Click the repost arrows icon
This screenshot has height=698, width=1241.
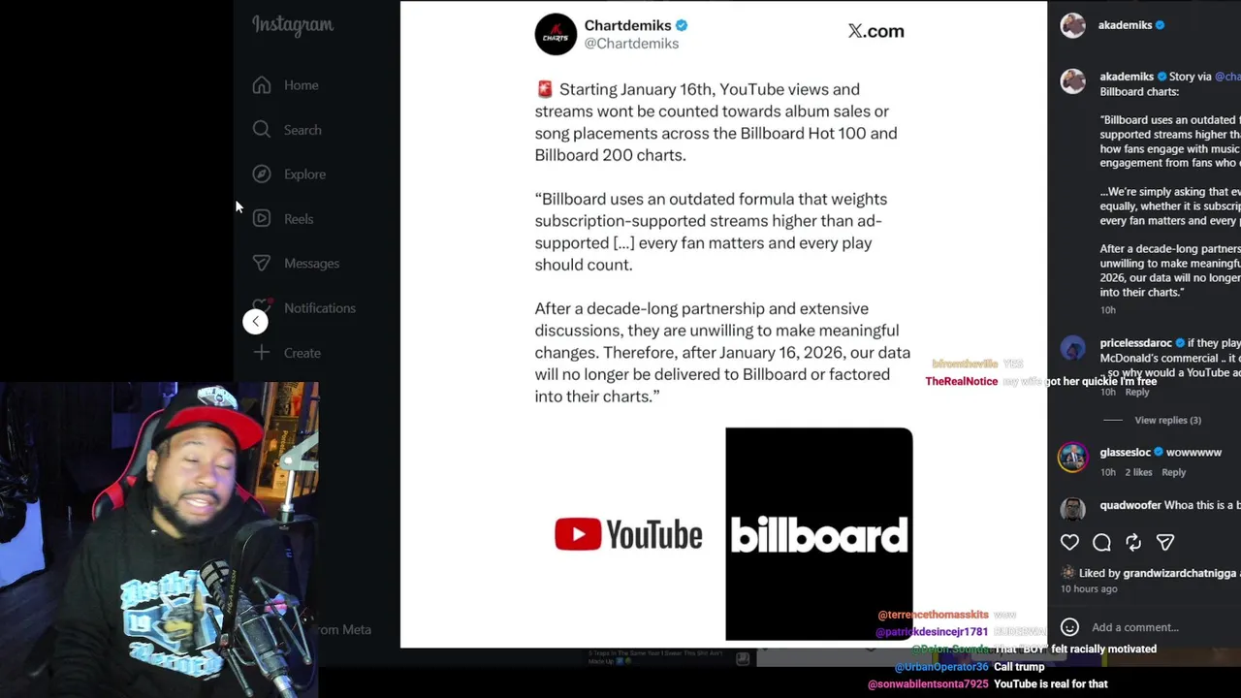pos(1133,543)
